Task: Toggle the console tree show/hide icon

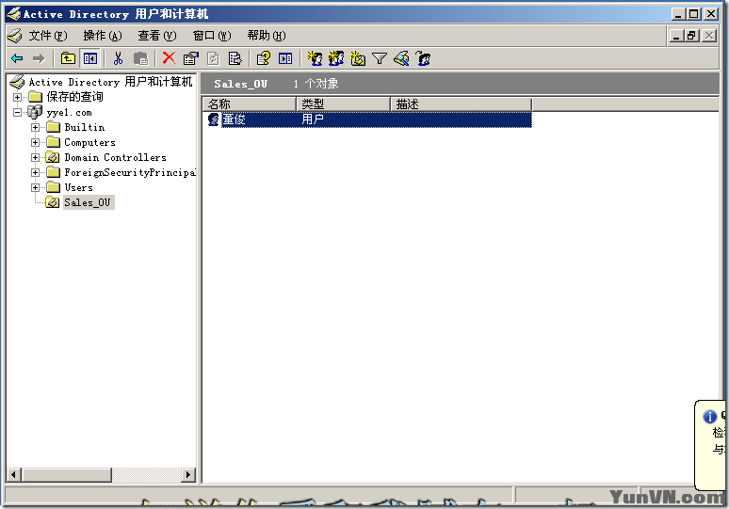Action: 90,58
